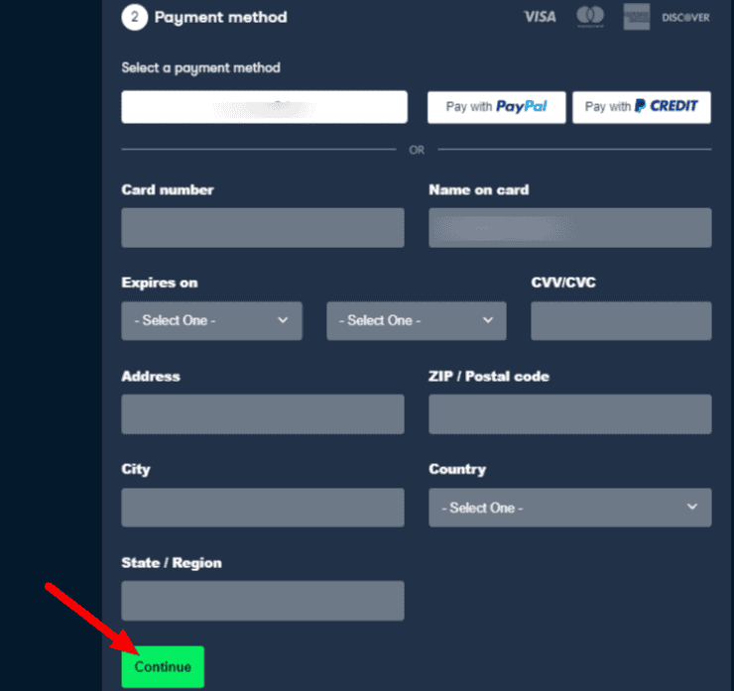Viewport: 734px width, 691px height.
Task: Focus the CVV/CVC input box
Action: (621, 320)
